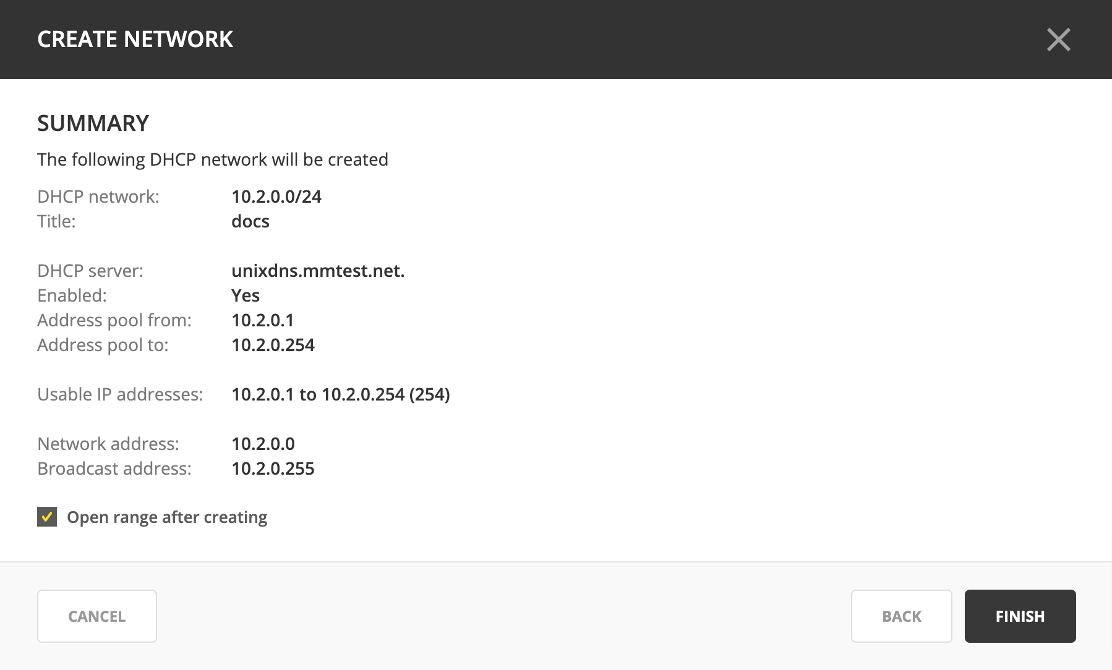This screenshot has height=670, width=1112.
Task: Click the SUMMARY heading
Action: (x=93, y=123)
